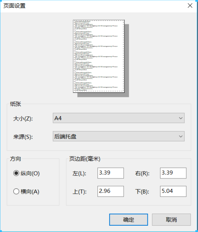Screen dimensions: 198x232
Task: Open the 来源(S) paper source dropdown
Action: point(118,136)
